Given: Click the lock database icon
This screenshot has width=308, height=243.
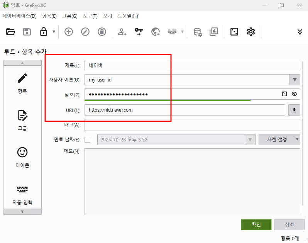Looking at the screenshot, I should coord(44,32).
